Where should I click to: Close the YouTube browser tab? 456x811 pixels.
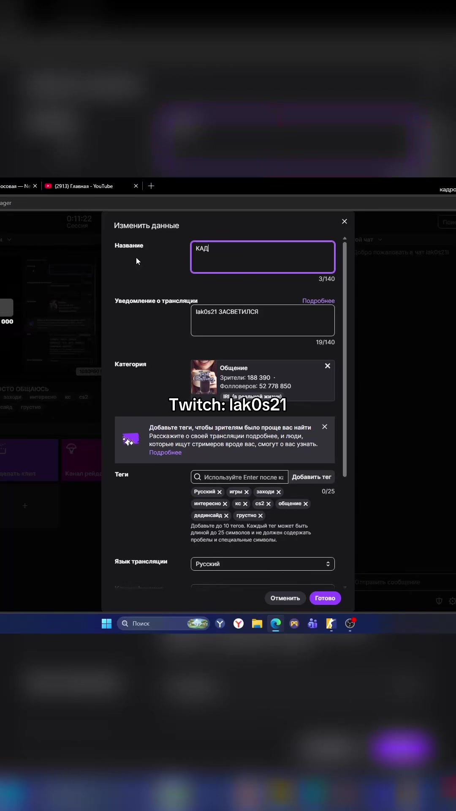[136, 186]
